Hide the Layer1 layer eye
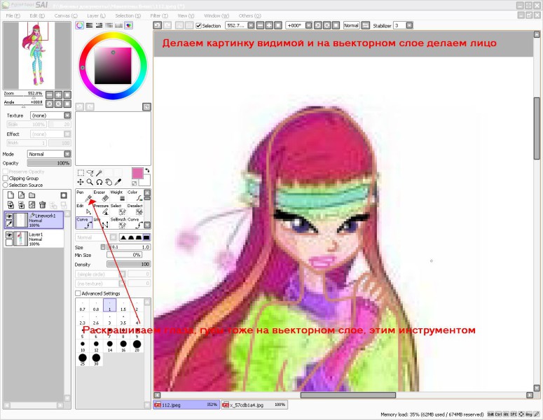Screen dimensions: 543x420 pyautogui.click(x=9, y=235)
